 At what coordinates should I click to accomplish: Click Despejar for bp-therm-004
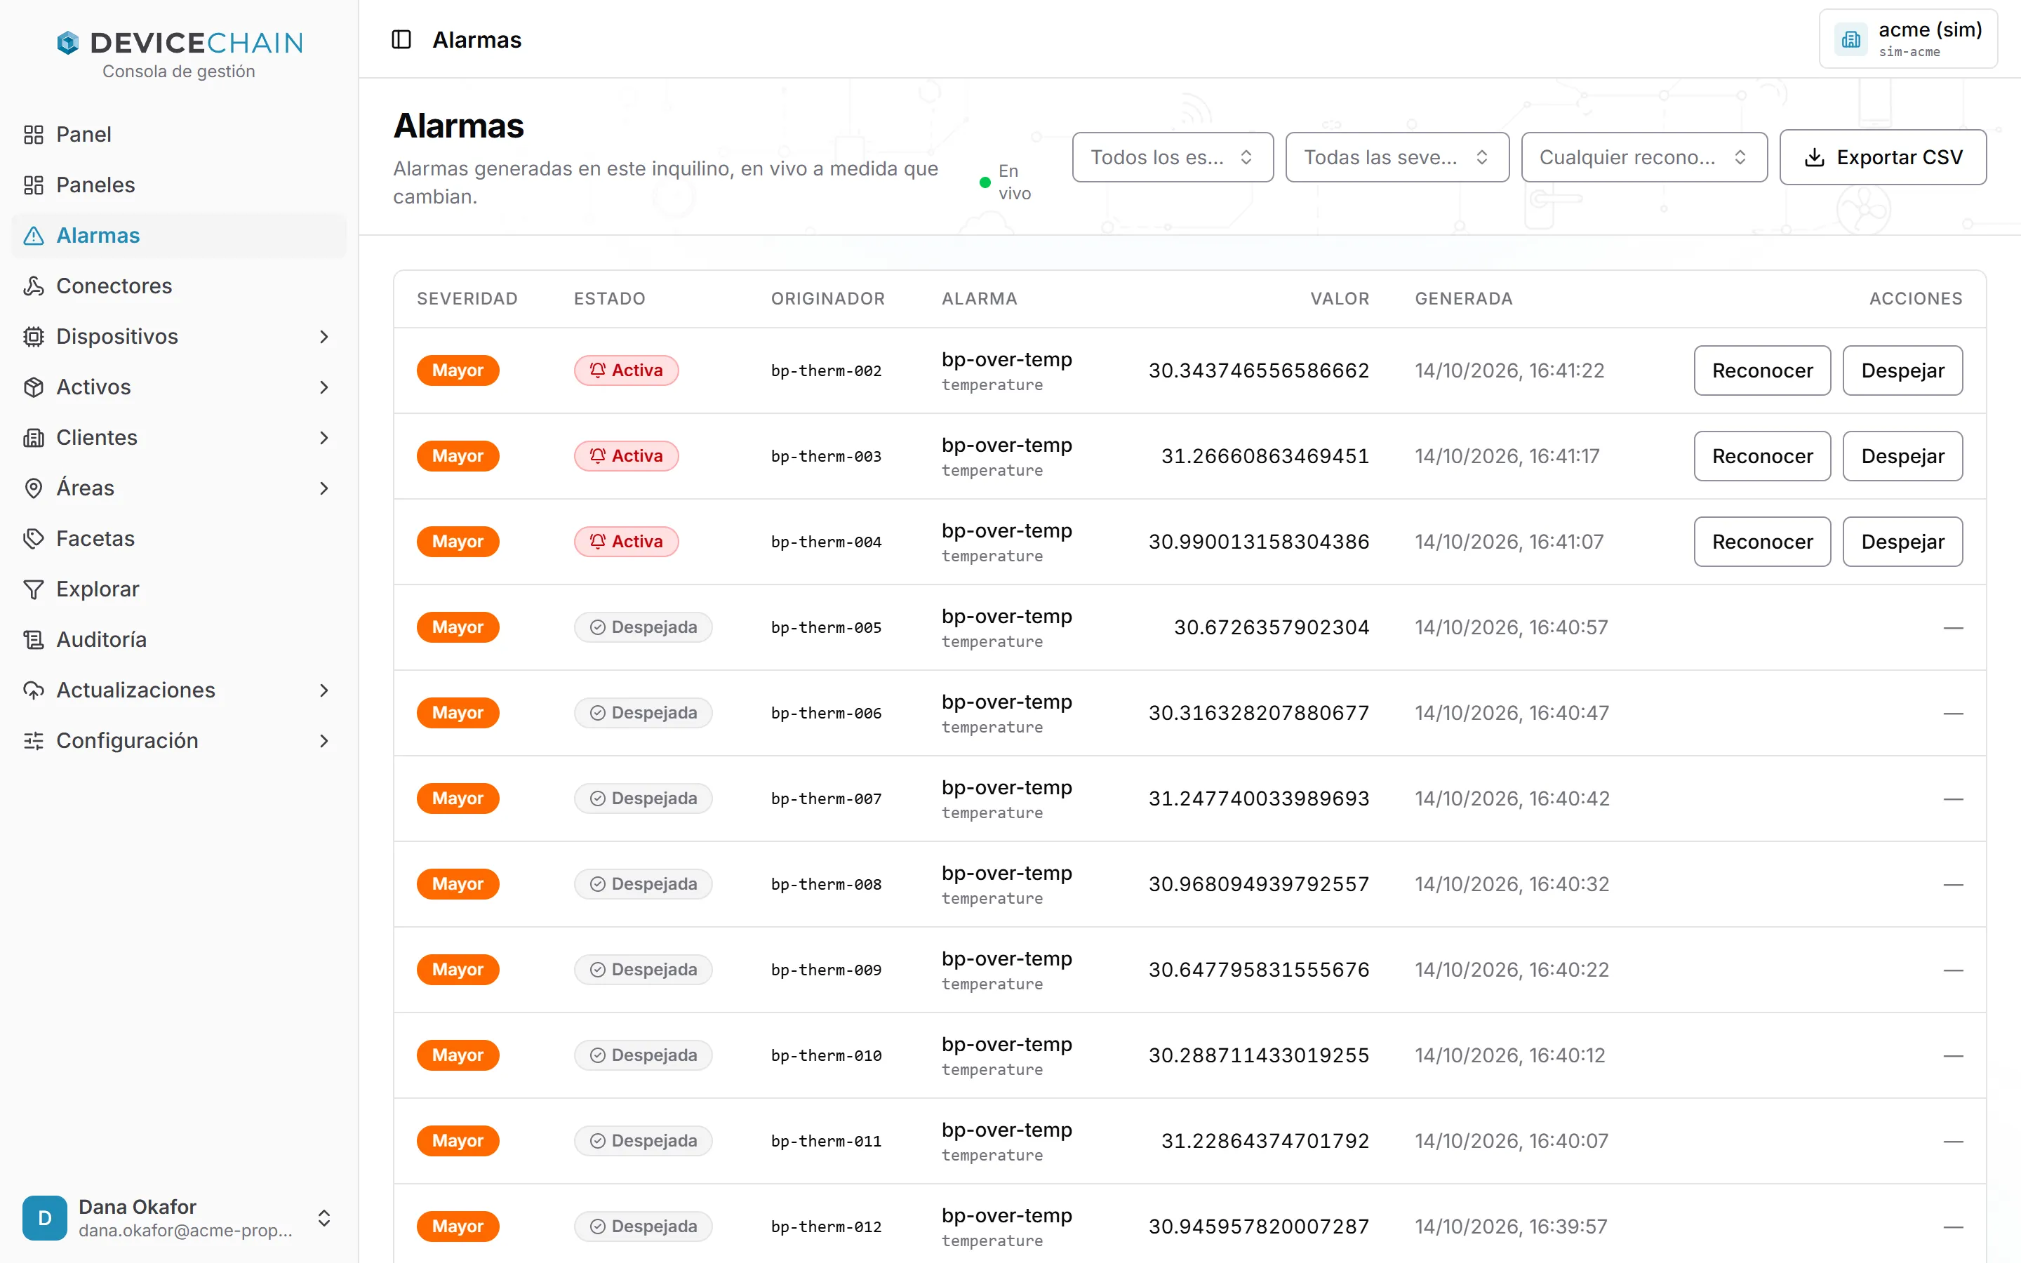click(1902, 541)
